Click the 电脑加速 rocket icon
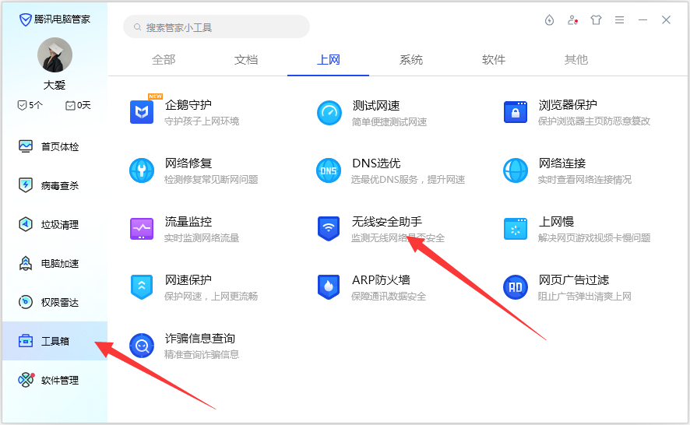Image resolution: width=690 pixels, height=425 pixels. (26, 263)
